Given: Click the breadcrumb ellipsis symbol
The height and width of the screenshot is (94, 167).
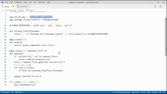Looking at the screenshot, I should (36, 10).
